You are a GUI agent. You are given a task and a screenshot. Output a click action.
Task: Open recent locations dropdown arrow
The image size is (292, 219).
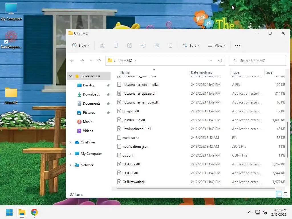pyautogui.click(x=91, y=61)
